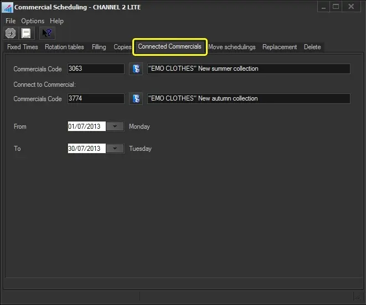Switch to the Delete tab

pyautogui.click(x=312, y=47)
